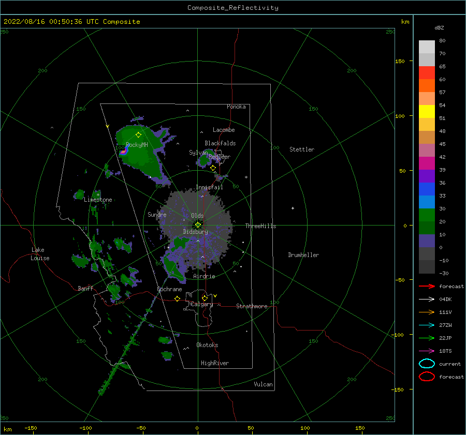Screen dimensions: 466x435
Task: Click the yellow radar-site diamond near Olds
Action: tap(198, 225)
